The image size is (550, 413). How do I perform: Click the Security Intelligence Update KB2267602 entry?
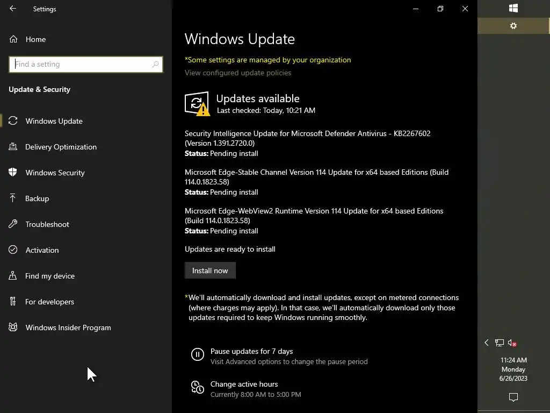(x=308, y=143)
